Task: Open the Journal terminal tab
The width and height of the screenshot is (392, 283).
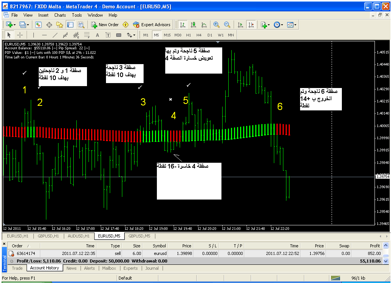Action: click(152, 268)
